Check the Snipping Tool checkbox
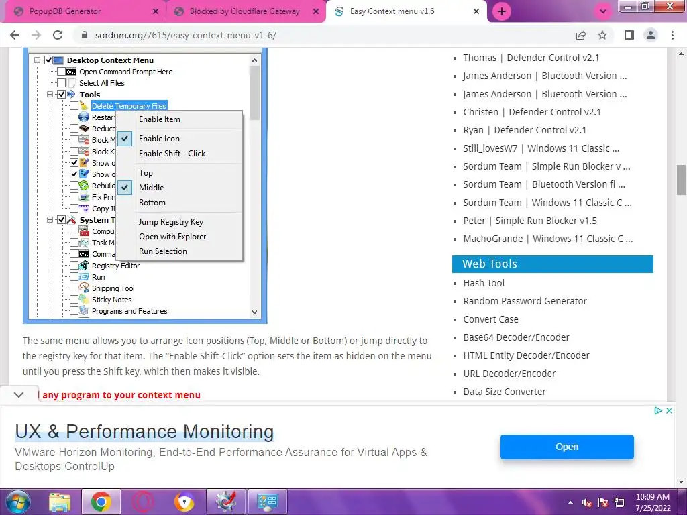The height and width of the screenshot is (515, 687). (x=74, y=288)
